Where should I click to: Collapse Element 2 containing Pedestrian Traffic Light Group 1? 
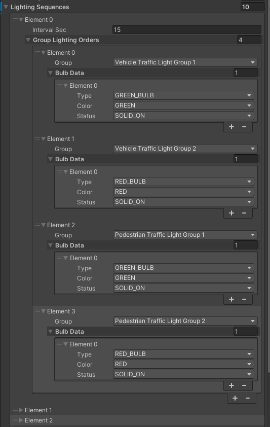43,225
